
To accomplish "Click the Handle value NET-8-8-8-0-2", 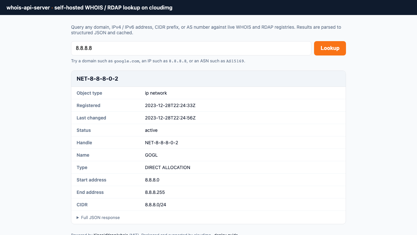I will point(162,143).
